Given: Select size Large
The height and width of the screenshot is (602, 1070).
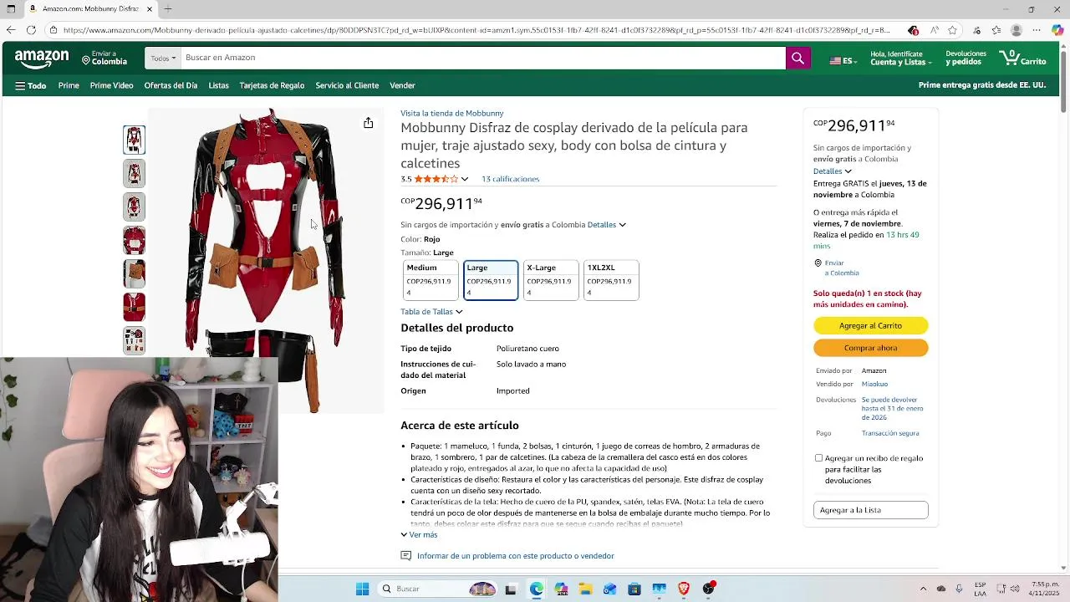Looking at the screenshot, I should [491, 280].
